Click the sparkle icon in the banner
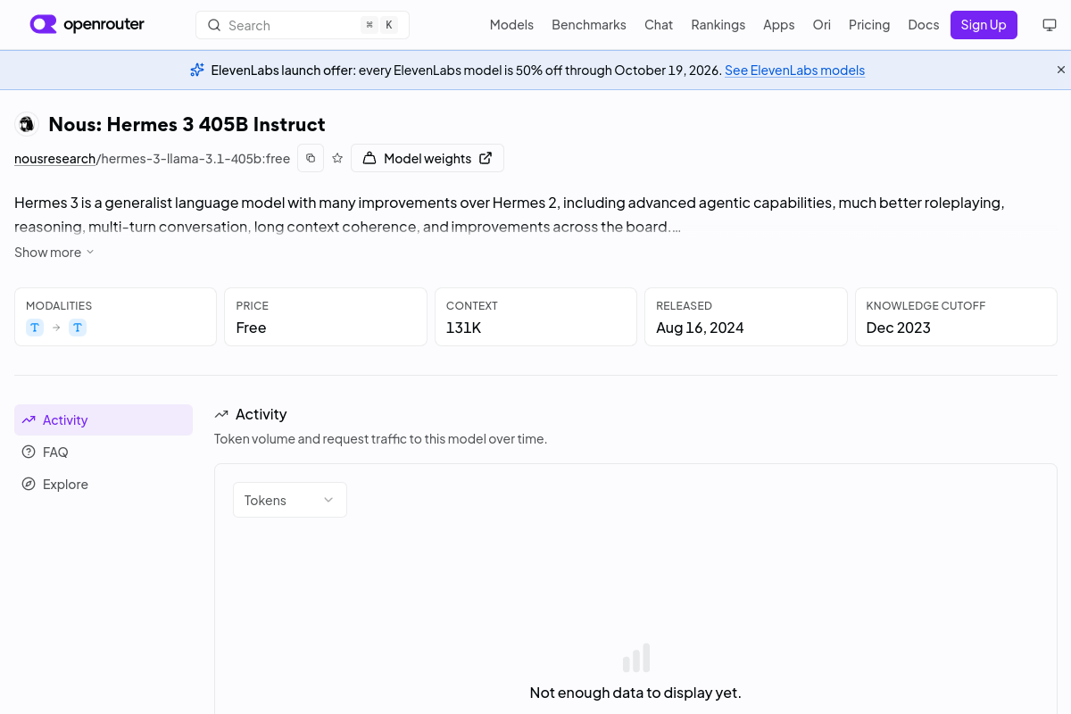Image resolution: width=1071 pixels, height=714 pixels. point(197,70)
